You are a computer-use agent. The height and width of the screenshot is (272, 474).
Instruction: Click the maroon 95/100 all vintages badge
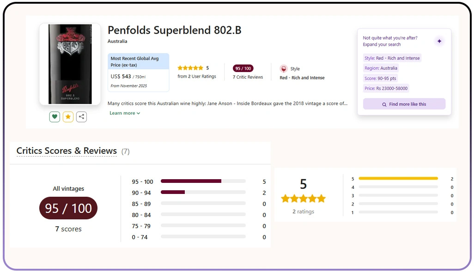(x=68, y=208)
